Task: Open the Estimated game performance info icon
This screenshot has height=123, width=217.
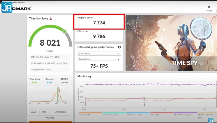Action: 119,47
